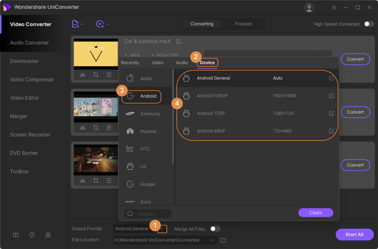Open effects settings icon under third video

click(x=109, y=180)
